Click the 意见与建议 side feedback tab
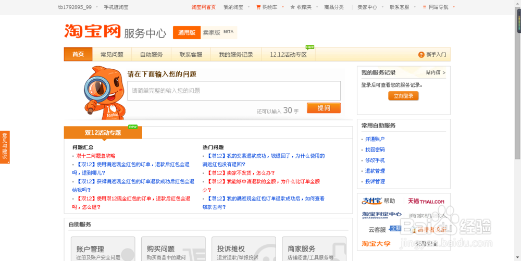The image size is (521, 261). (x=5, y=147)
